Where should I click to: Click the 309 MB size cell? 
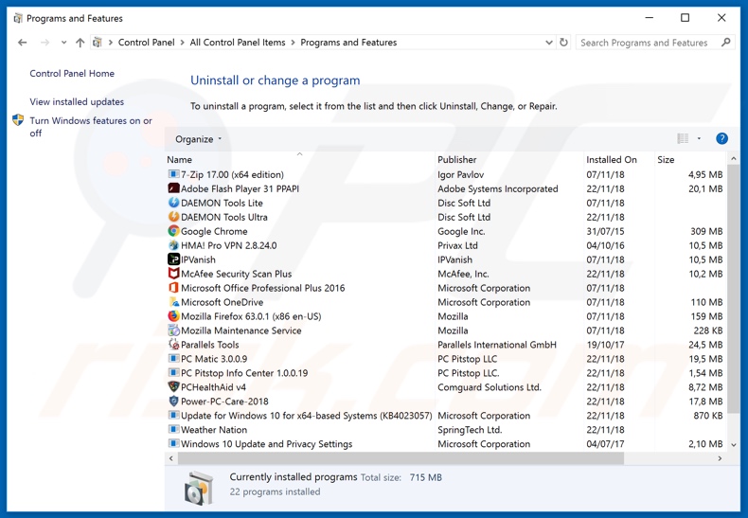click(706, 231)
